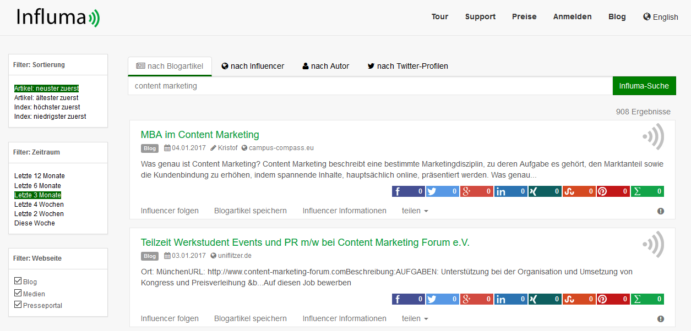Click StumbleUpon share count on MBA article
This screenshot has width=691, height=331.
point(579,191)
